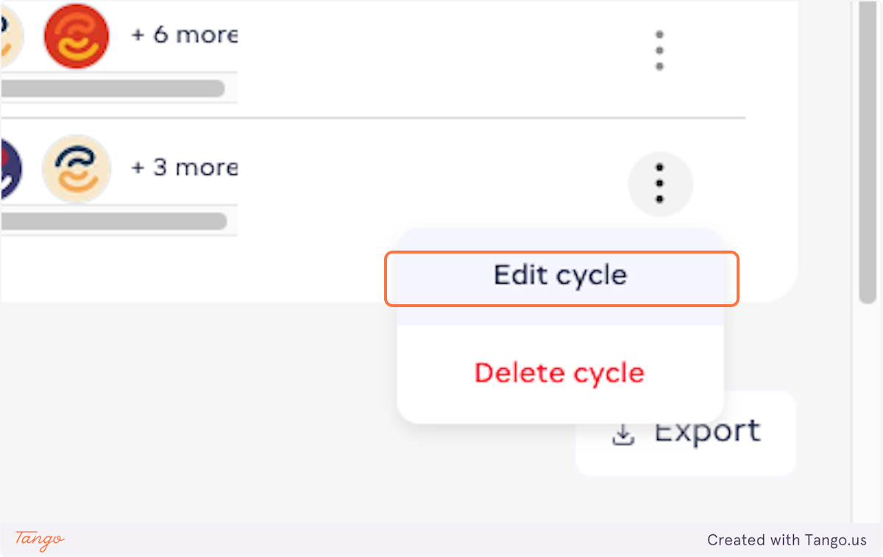This screenshot has height=557, width=883.
Task: Click the download arrow icon on Export
Action: 623,435
